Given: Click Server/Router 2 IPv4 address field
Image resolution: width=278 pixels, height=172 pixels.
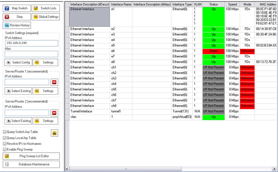Looking at the screenshot, I should tap(27, 113).
